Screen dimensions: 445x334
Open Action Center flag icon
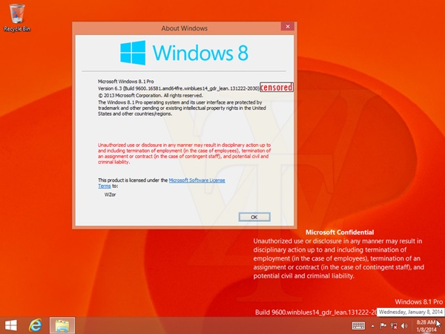pos(383,326)
